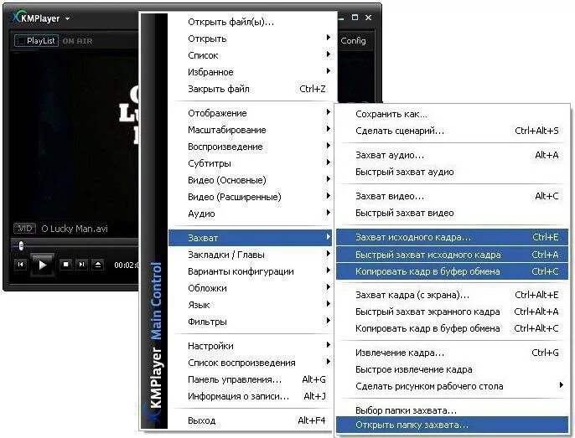Click the ON AIR indicator
Image resolution: width=575 pixels, height=438 pixels.
click(x=77, y=41)
